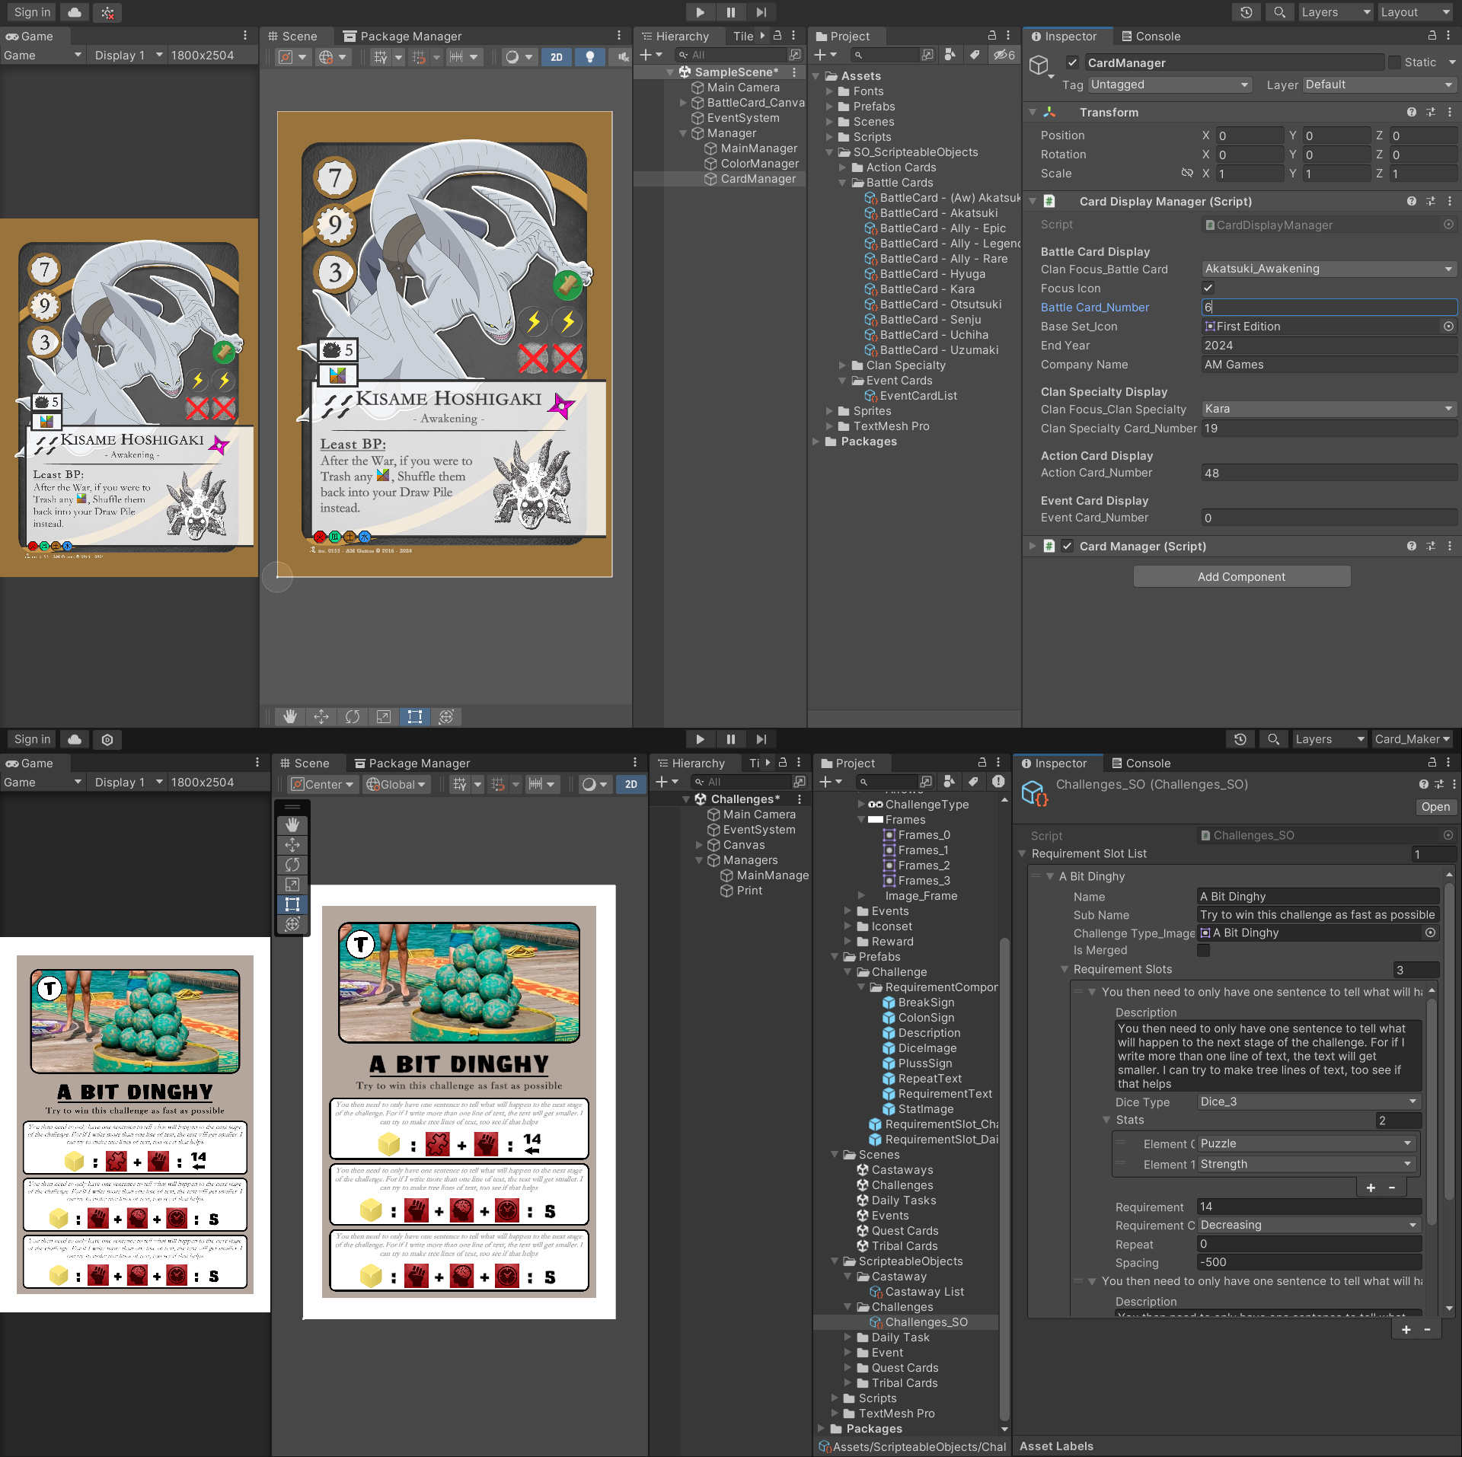1462x1457 pixels.
Task: Click the Add Component button
Action: (1242, 576)
